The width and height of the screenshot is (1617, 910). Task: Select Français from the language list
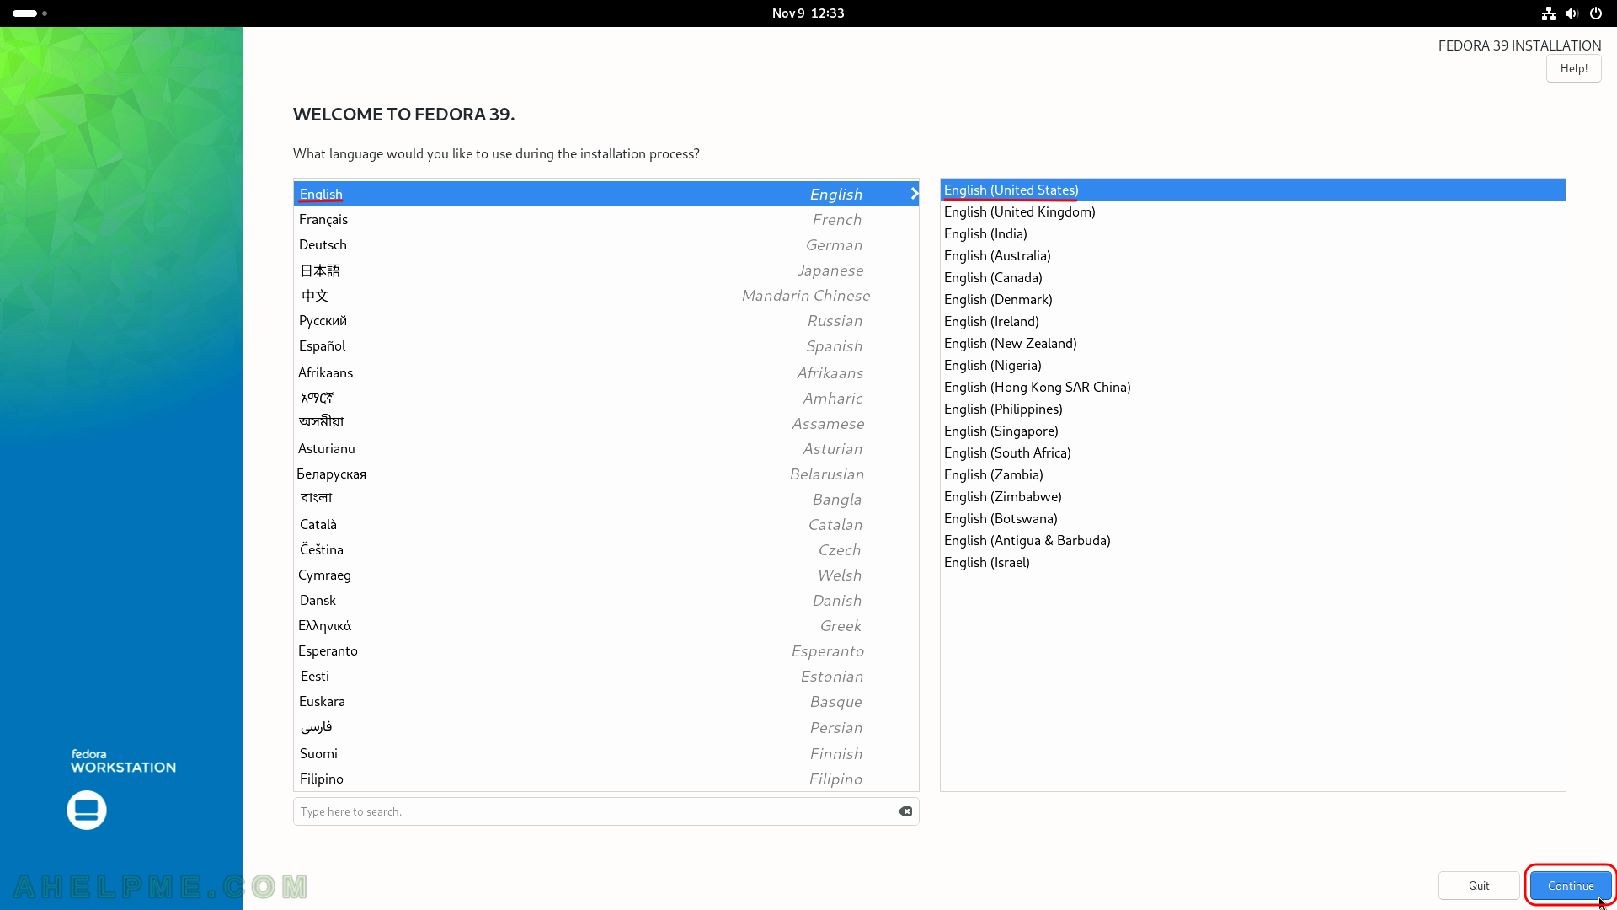click(x=606, y=219)
